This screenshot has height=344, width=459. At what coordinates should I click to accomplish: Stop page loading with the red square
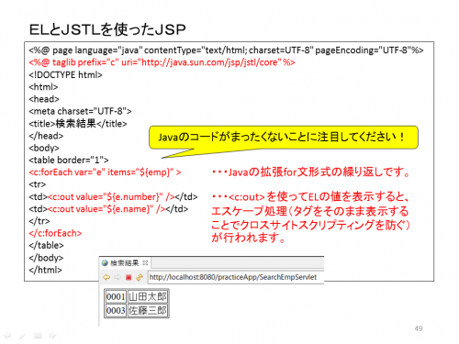coord(129,277)
